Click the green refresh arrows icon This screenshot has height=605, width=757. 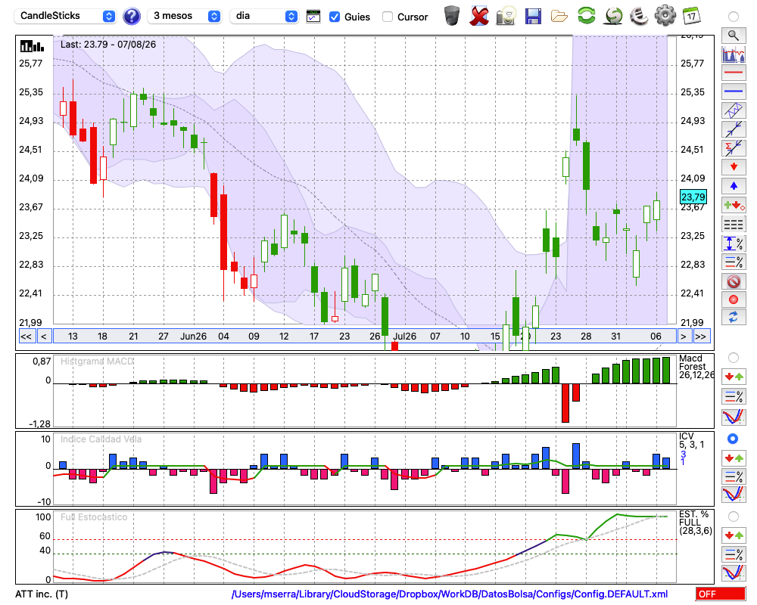tap(586, 16)
